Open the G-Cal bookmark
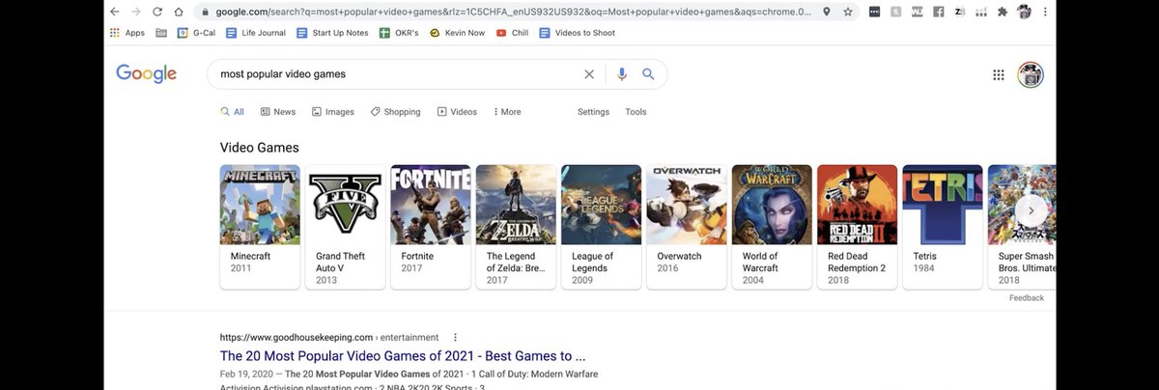Screen dimensions: 1159x390 pyautogui.click(x=196, y=32)
